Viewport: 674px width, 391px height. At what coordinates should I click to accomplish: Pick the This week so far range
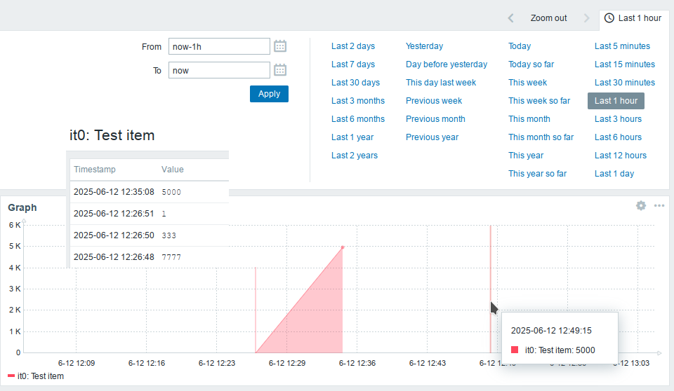click(539, 101)
